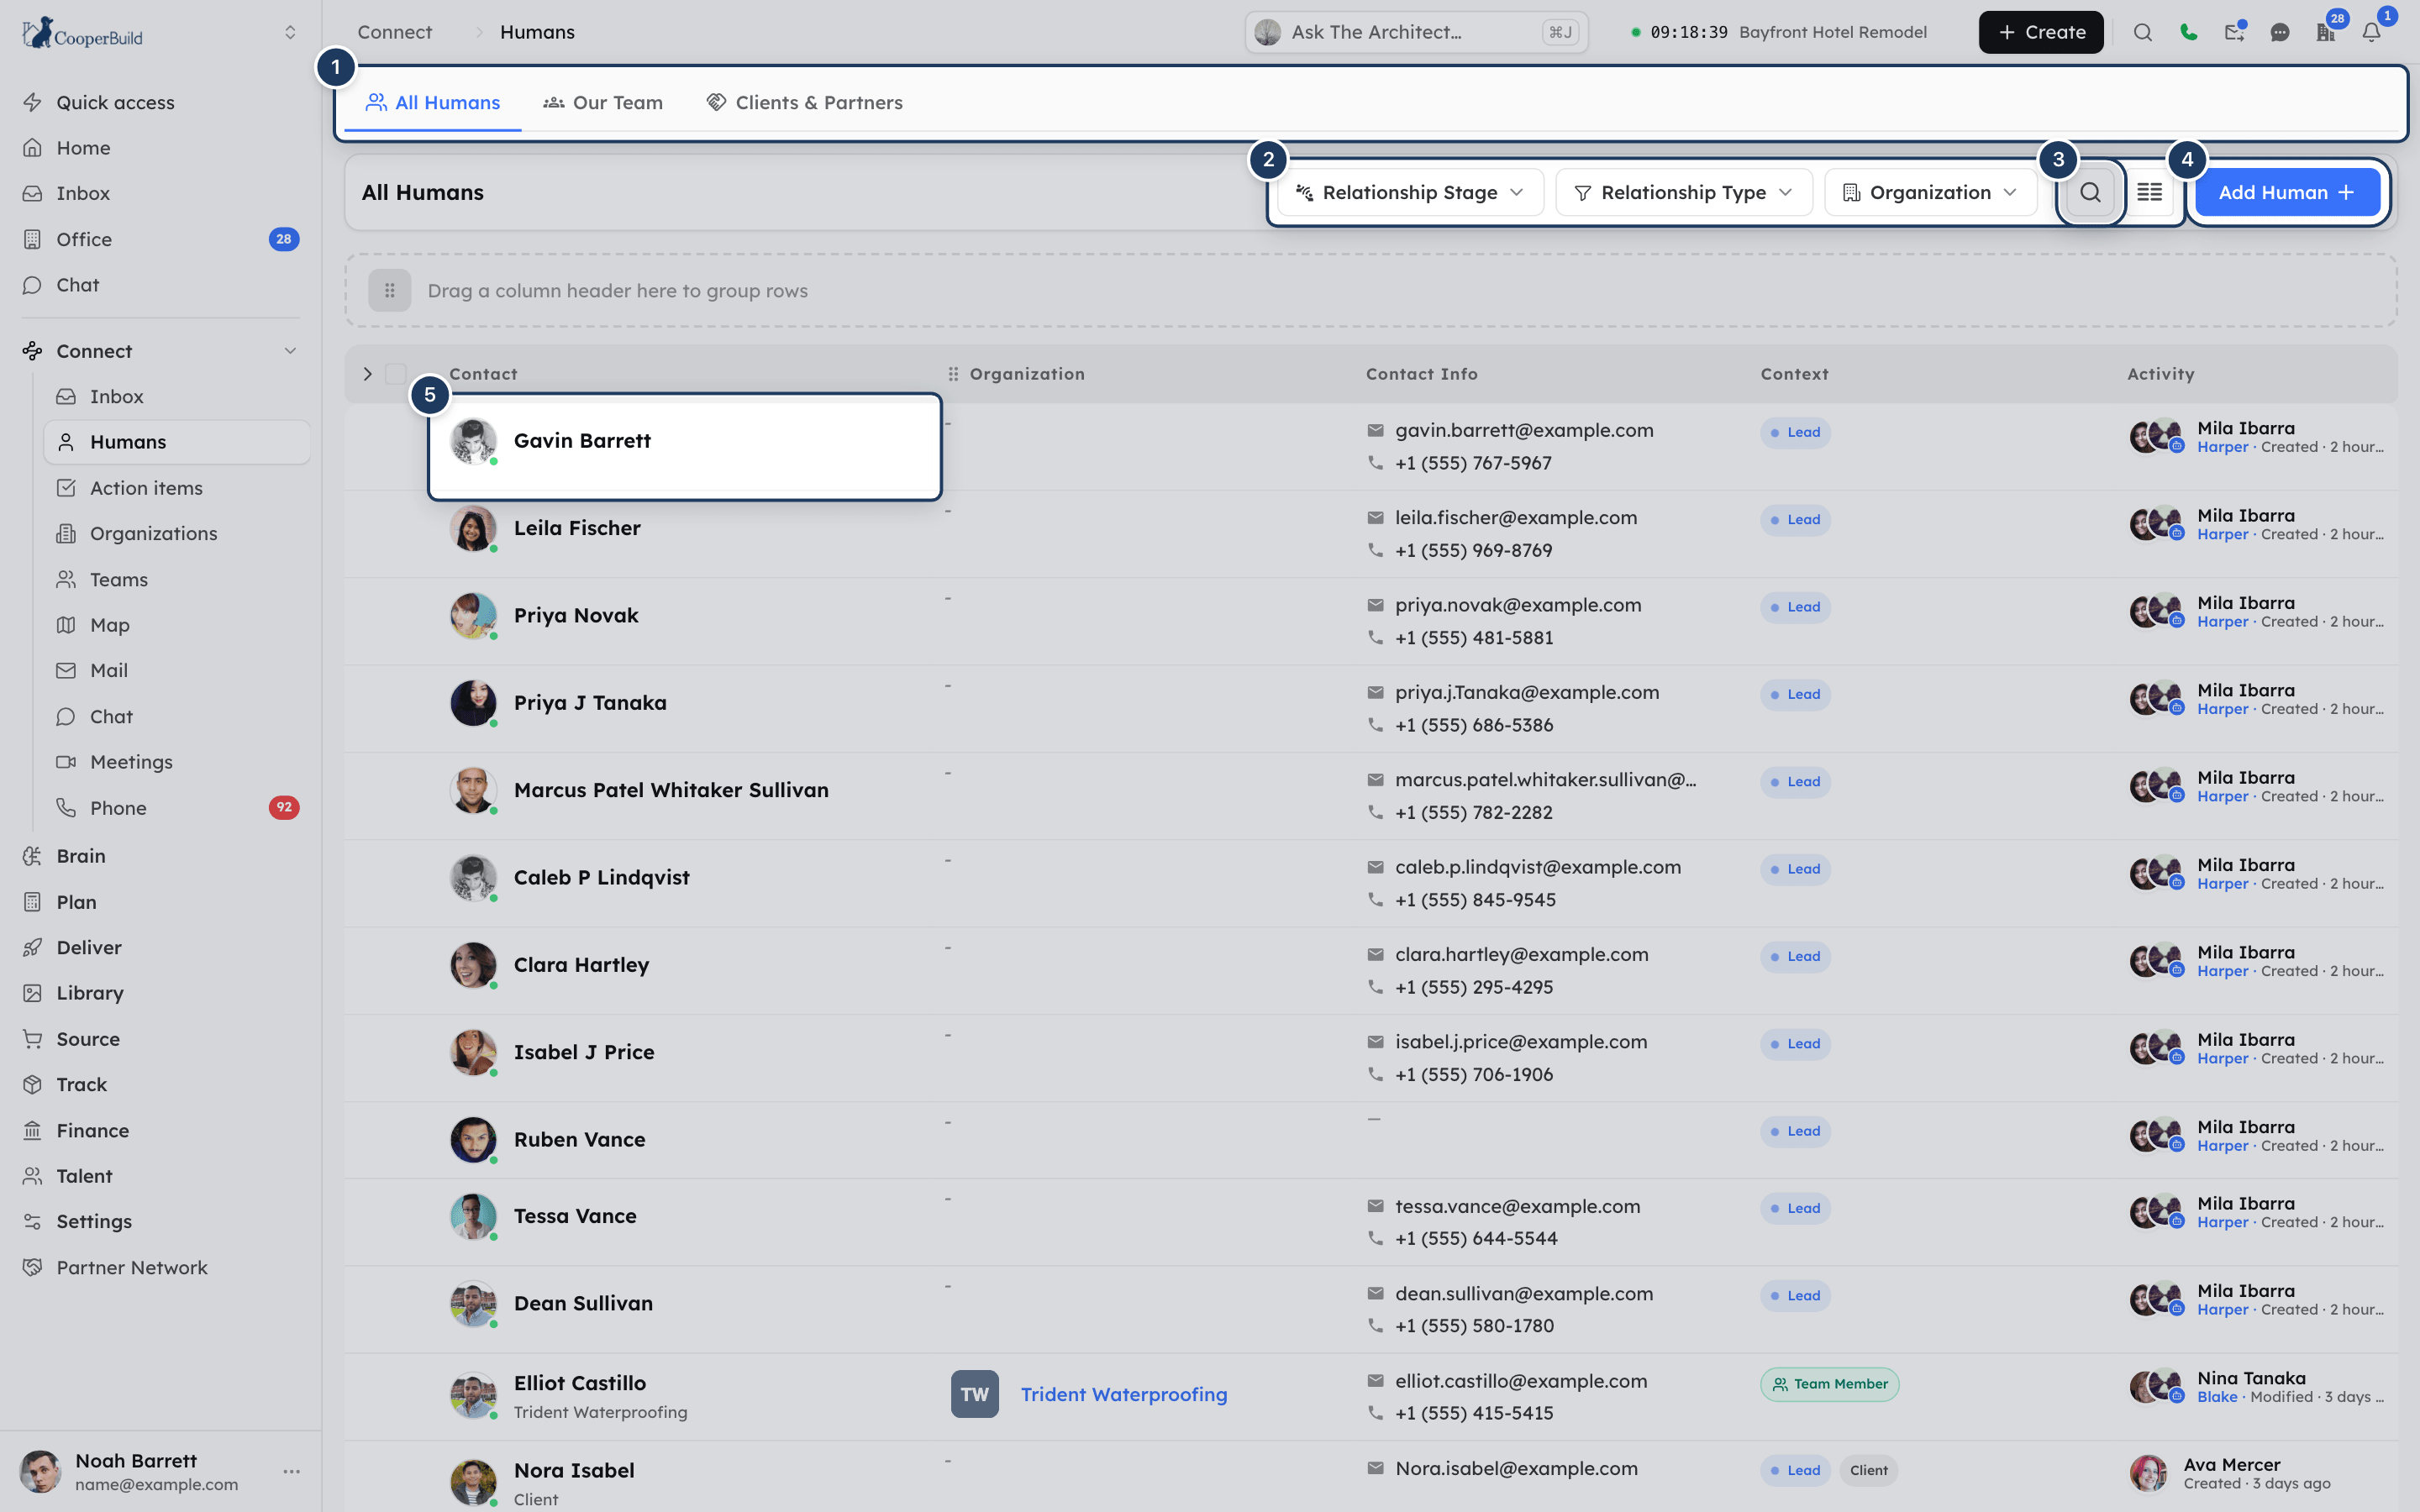Toggle the select-all checkbox in table header
The image size is (2420, 1512).
tap(396, 374)
